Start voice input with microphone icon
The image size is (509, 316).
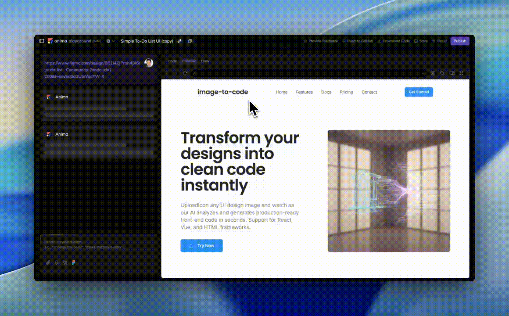point(57,262)
